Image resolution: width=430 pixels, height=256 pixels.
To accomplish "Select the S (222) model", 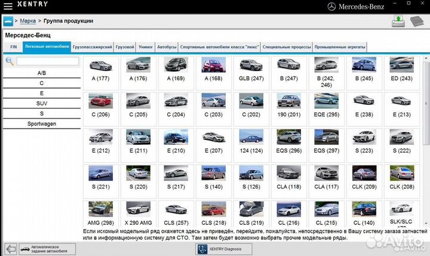I will [401, 145].
